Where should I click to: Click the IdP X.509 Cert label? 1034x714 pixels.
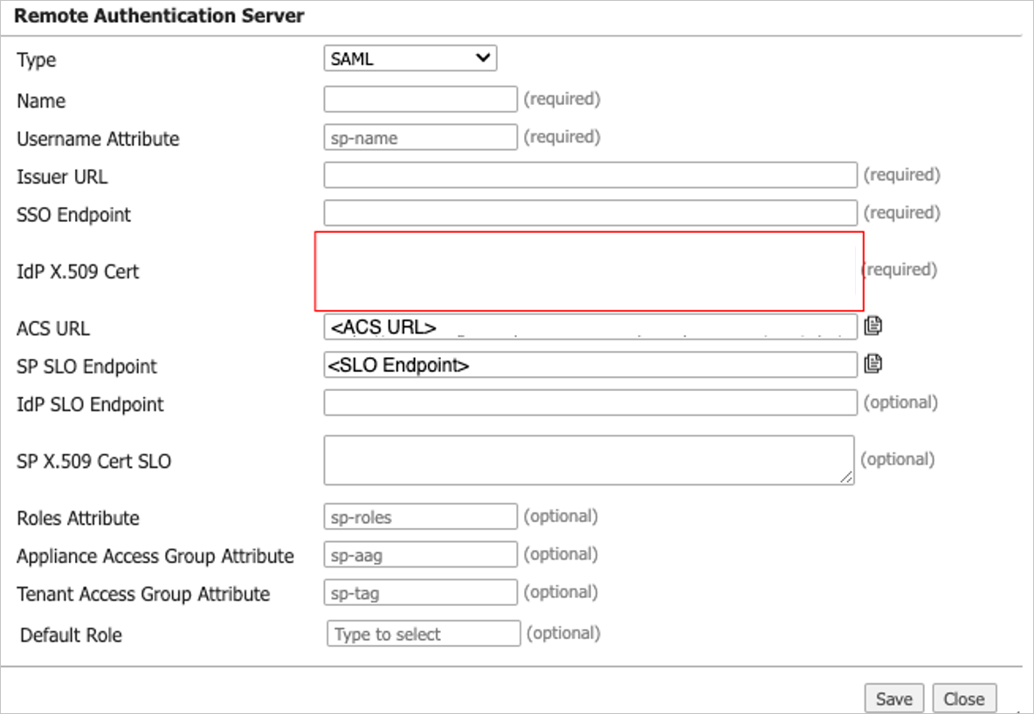pyautogui.click(x=78, y=271)
